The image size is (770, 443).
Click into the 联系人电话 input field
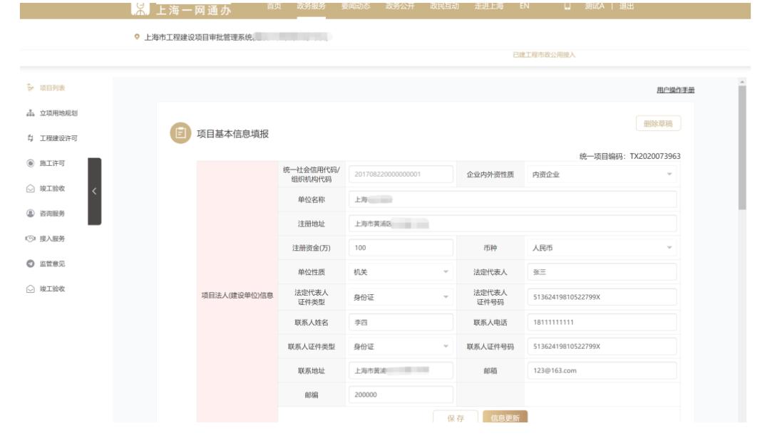pyautogui.click(x=600, y=322)
